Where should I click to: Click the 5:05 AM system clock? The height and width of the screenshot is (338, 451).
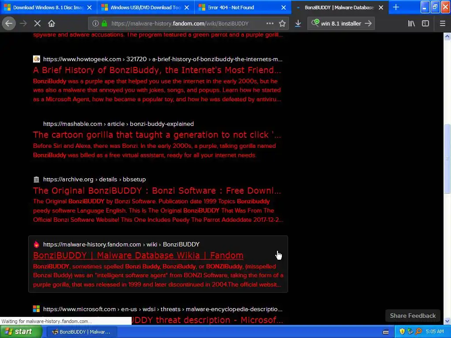(435, 332)
